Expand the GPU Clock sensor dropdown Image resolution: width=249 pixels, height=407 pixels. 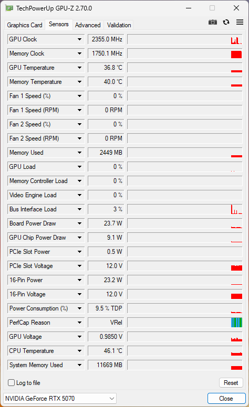pos(79,39)
